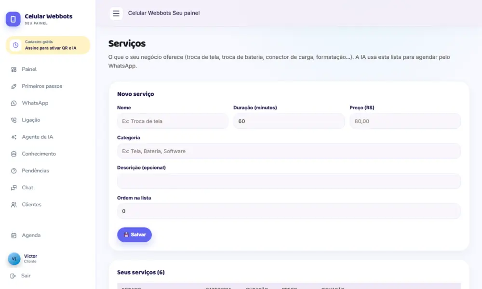Click the Conhecimento database icon

[x=14, y=154]
